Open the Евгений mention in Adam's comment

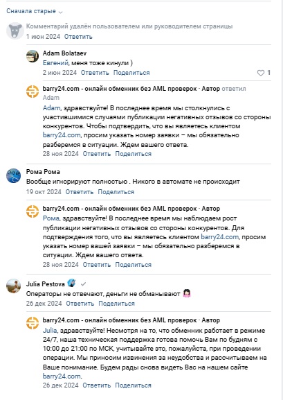point(55,63)
